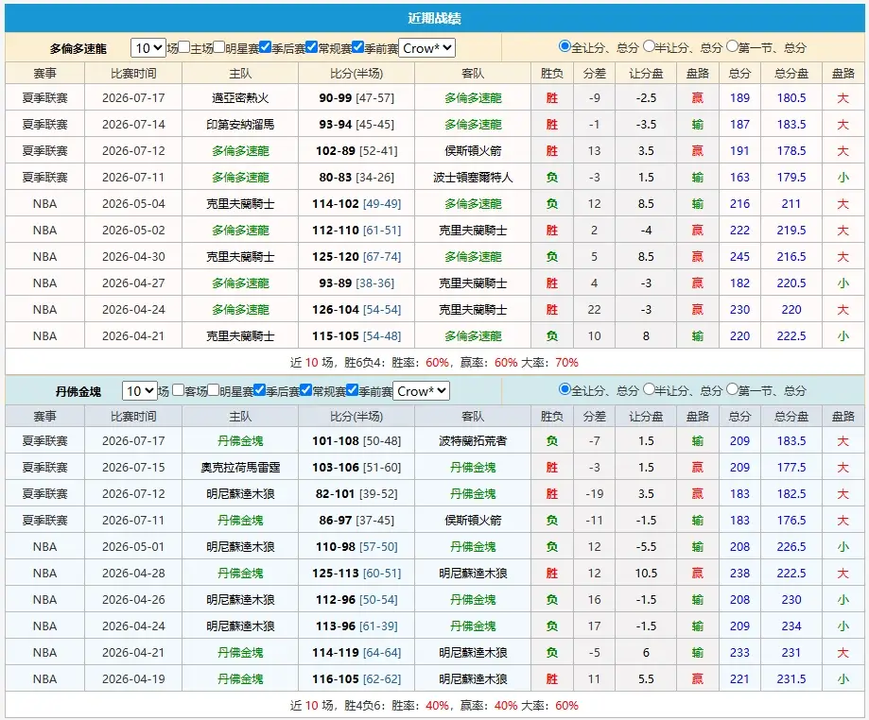869x720 pixels.
Task: Click the date 2026-07-15
Action: coord(133,468)
